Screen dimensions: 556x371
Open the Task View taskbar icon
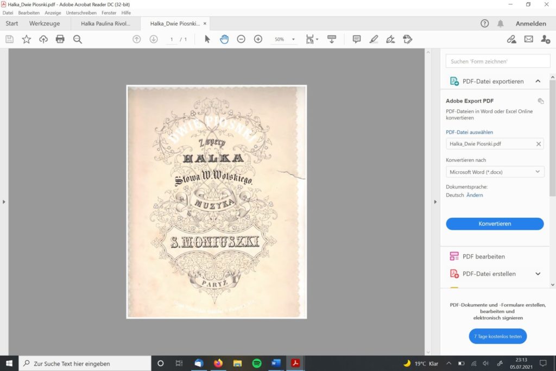coord(179,363)
